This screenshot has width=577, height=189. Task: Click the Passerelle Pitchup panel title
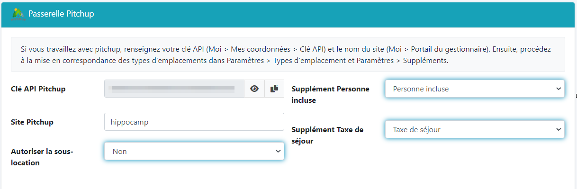pyautogui.click(x=61, y=14)
